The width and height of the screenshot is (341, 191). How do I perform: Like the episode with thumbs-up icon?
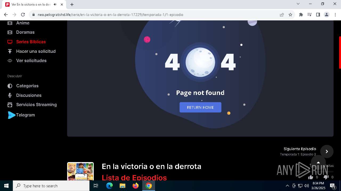click(311, 177)
